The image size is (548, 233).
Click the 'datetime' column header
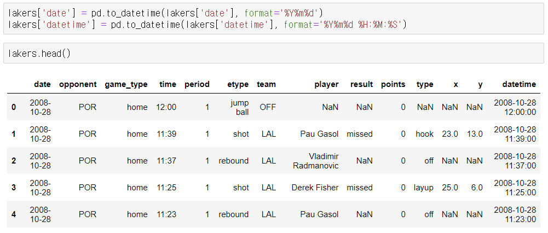click(518, 84)
